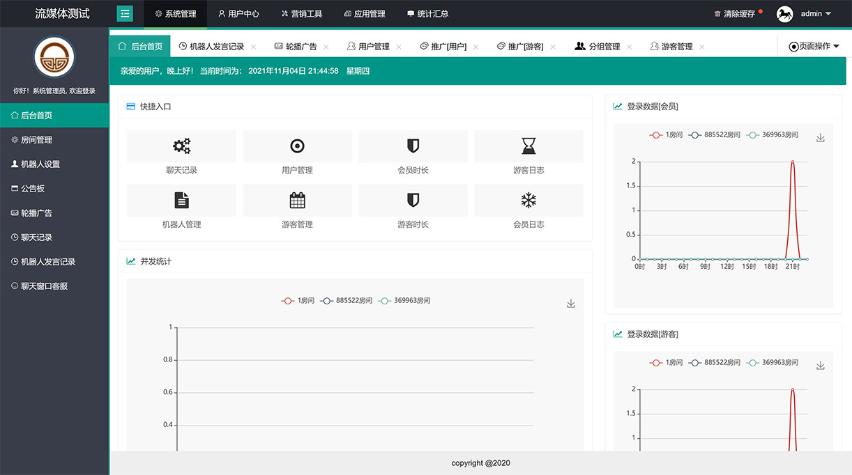Open 游客管理 via the calendar icon
Viewport: 852px width, 475px height.
tap(297, 201)
